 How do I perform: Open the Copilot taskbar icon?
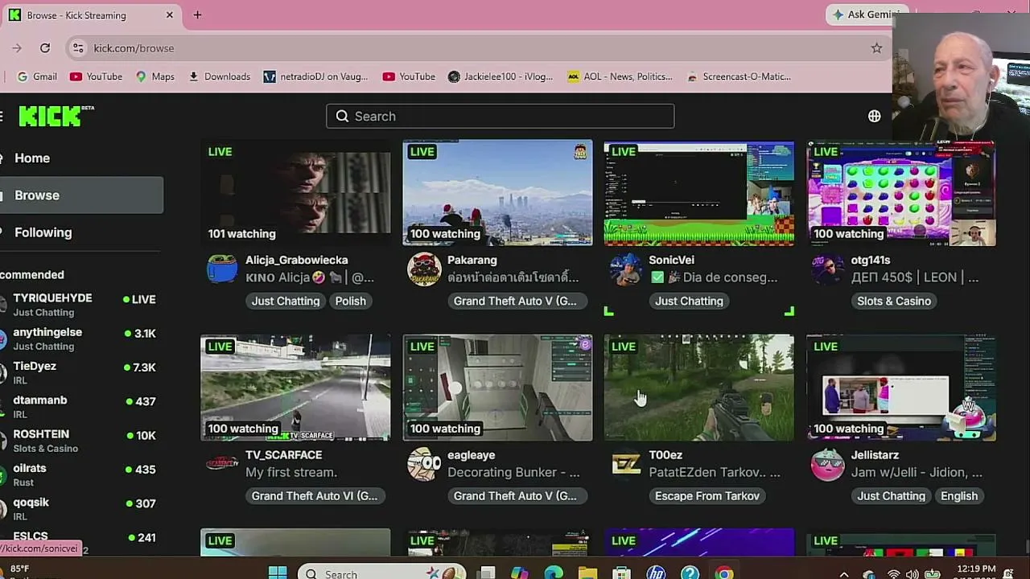click(519, 573)
